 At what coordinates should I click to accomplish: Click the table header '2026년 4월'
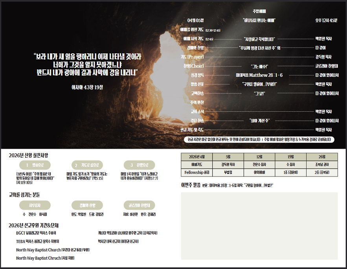point(197,157)
